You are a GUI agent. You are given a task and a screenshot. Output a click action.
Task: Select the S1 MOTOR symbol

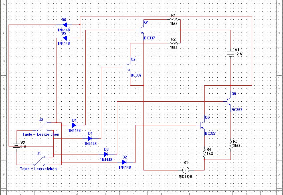tap(185, 170)
